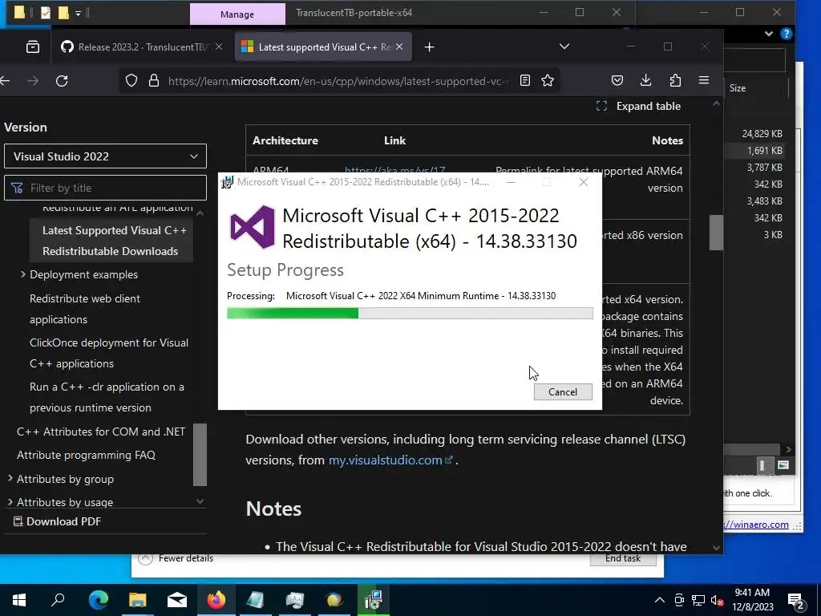Viewport: 821px width, 616px height.
Task: Click End task in Task Manager
Action: point(623,559)
